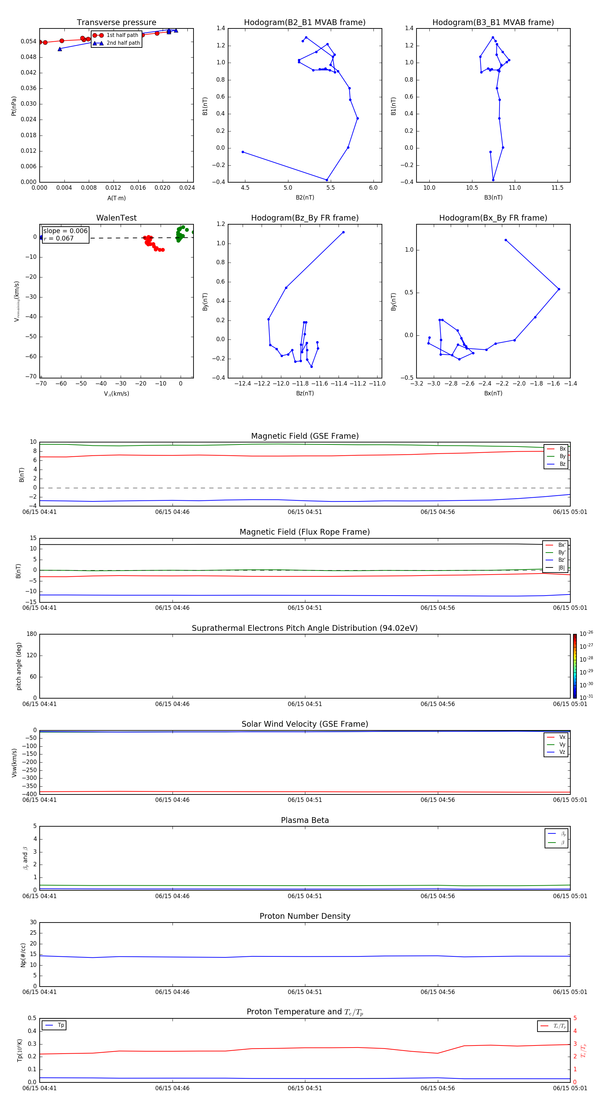Select the Vz entry in the velocity legend
This screenshot has width=610, height=1118.
tap(556, 752)
